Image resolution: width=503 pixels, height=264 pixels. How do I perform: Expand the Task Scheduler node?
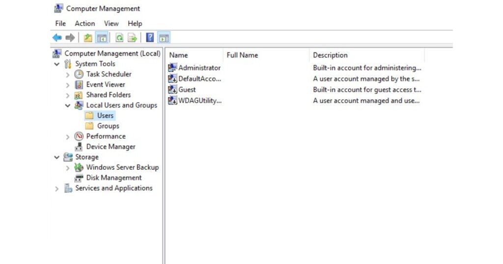tap(68, 75)
